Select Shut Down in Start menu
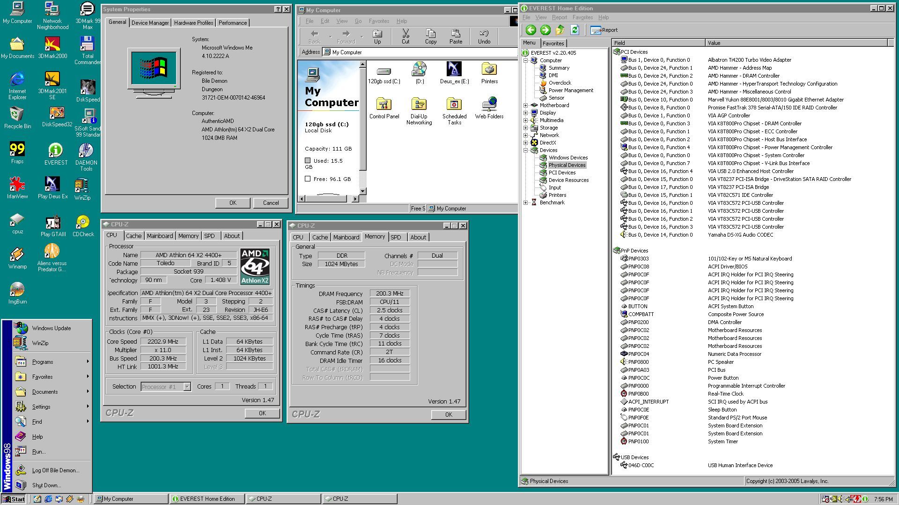The image size is (899, 505). [52, 485]
